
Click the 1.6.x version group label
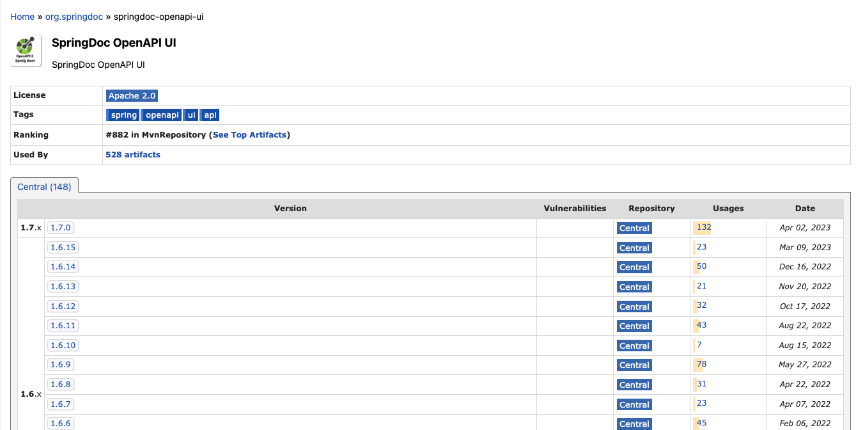tap(31, 394)
